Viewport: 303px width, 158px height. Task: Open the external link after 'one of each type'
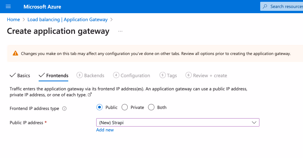coord(89,94)
